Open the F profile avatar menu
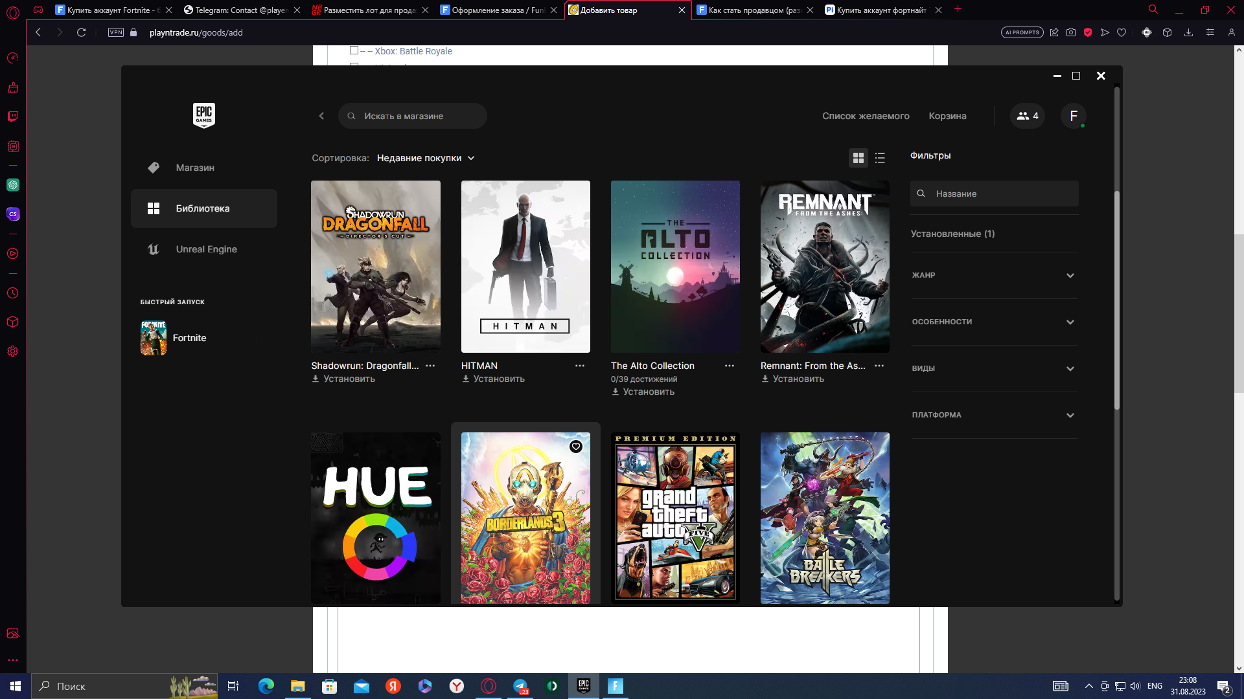Image resolution: width=1244 pixels, height=699 pixels. pos(1074,116)
